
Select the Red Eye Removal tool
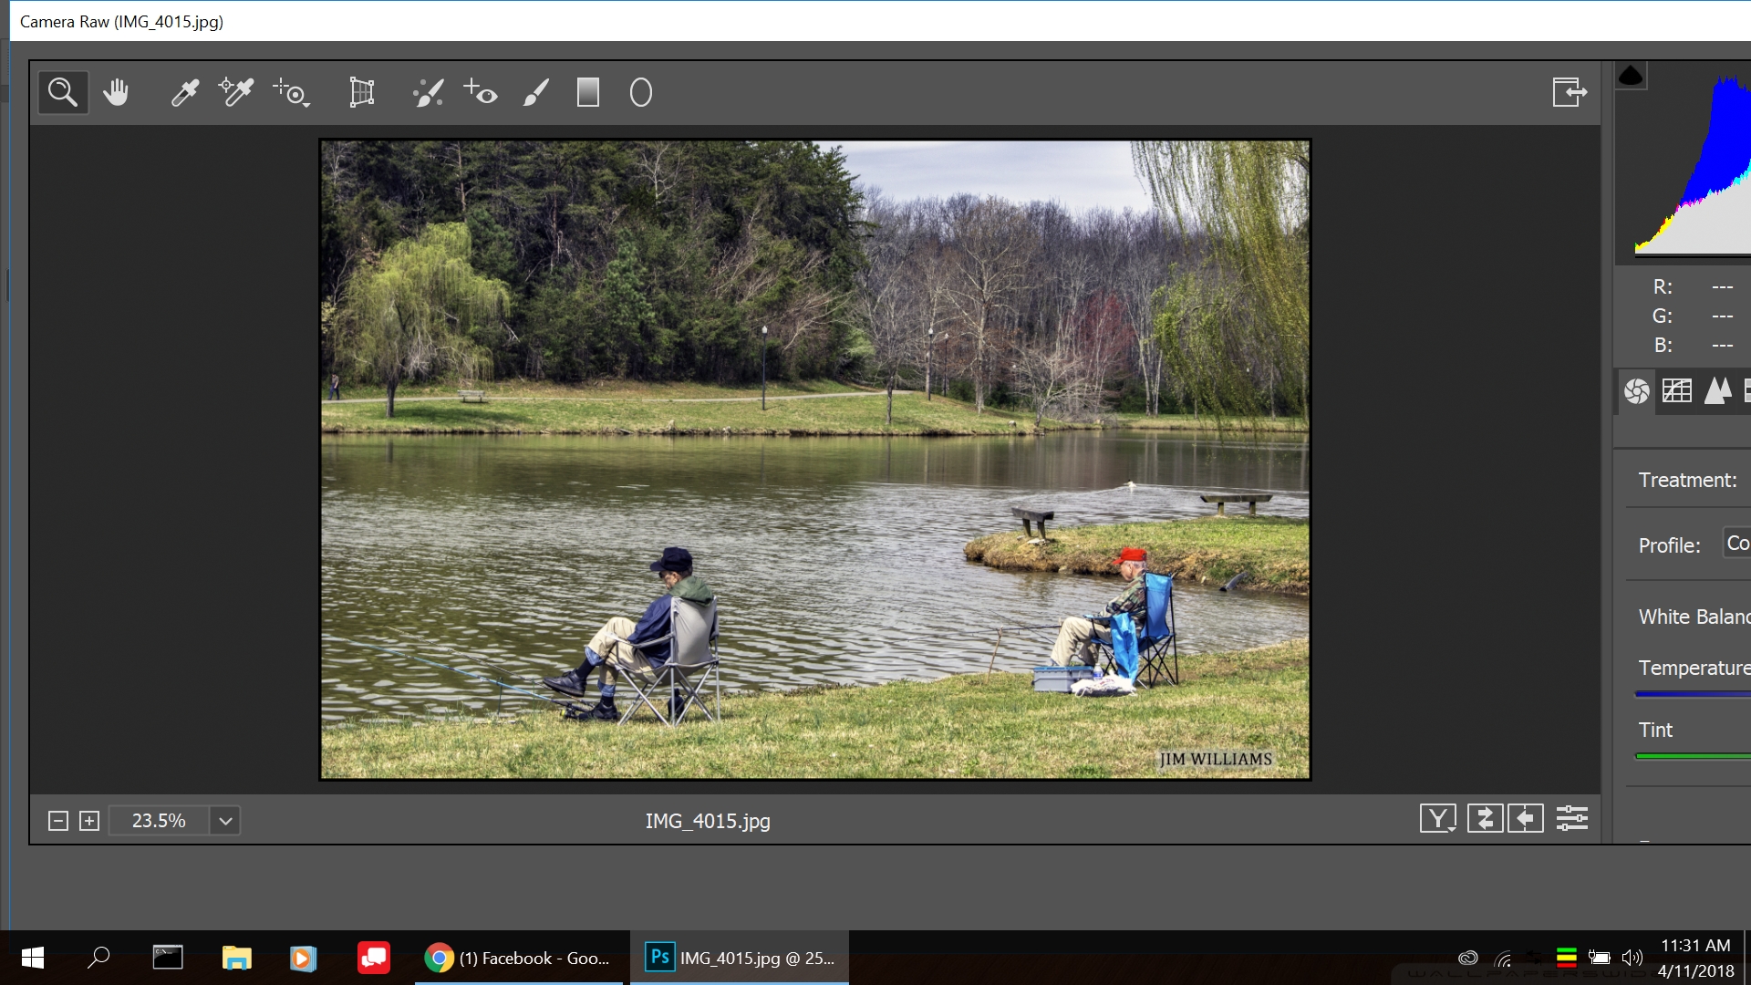pyautogui.click(x=481, y=92)
